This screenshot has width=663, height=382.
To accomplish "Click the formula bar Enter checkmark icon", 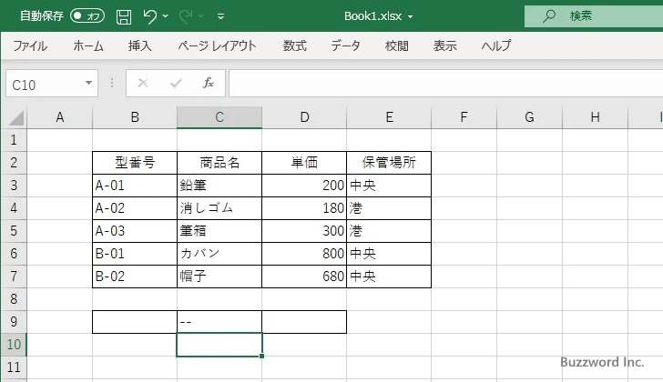I will tap(176, 83).
